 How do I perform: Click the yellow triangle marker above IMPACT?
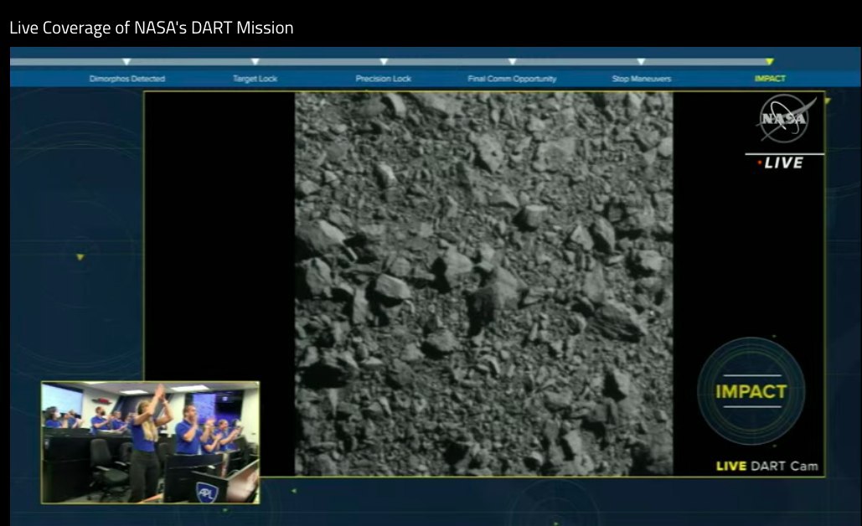pyautogui.click(x=769, y=61)
